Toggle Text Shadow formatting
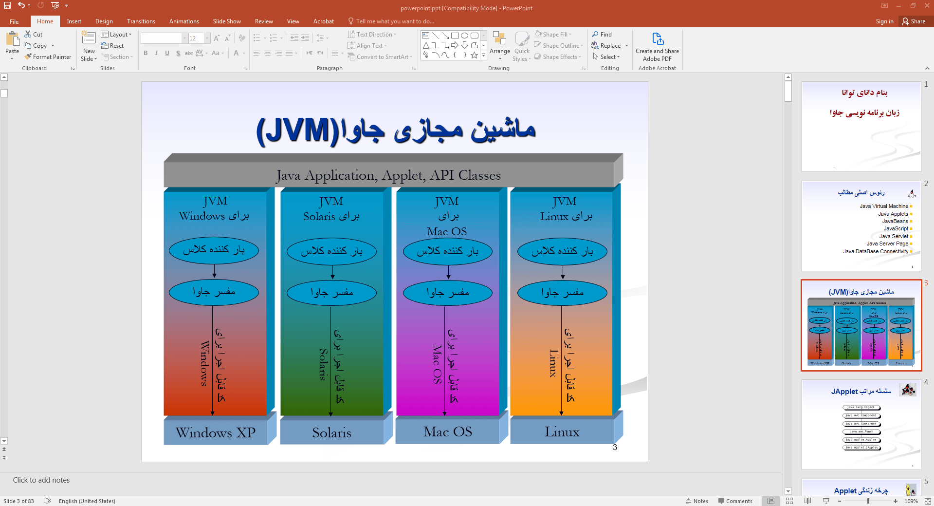 pyautogui.click(x=178, y=53)
